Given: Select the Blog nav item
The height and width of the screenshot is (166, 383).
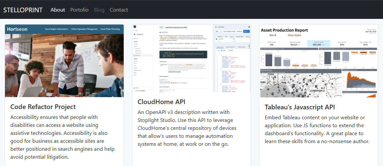Looking at the screenshot, I should point(99,10).
